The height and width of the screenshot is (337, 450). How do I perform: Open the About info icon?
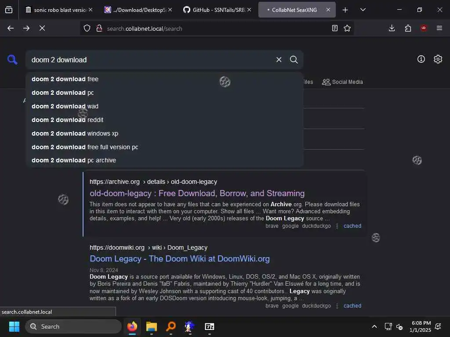click(421, 59)
